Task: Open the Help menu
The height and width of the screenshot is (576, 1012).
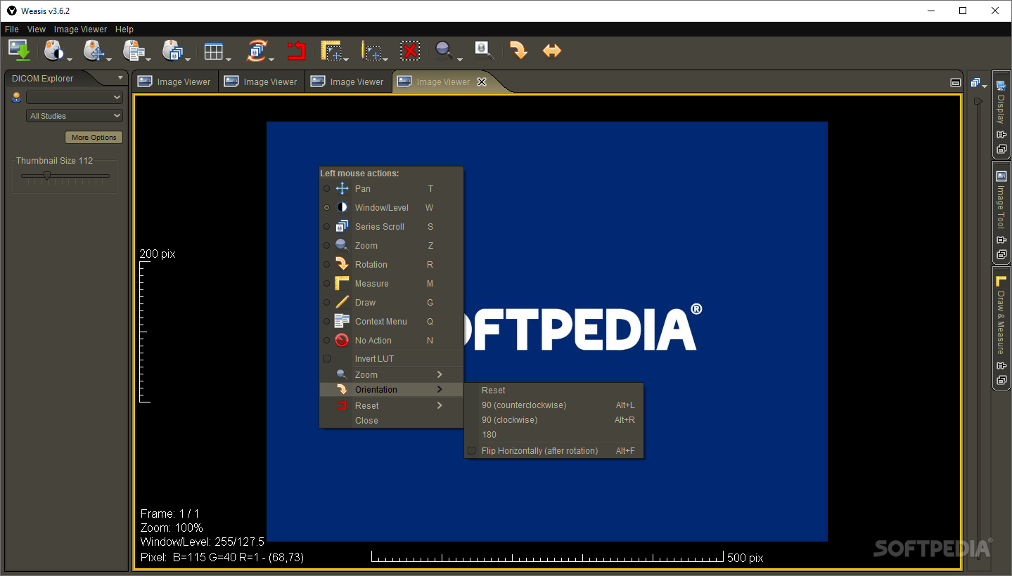Action: [x=124, y=30]
